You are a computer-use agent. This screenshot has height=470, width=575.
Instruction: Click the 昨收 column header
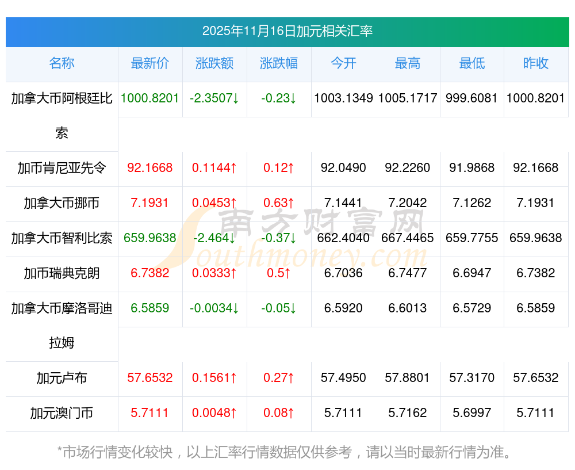pyautogui.click(x=536, y=63)
